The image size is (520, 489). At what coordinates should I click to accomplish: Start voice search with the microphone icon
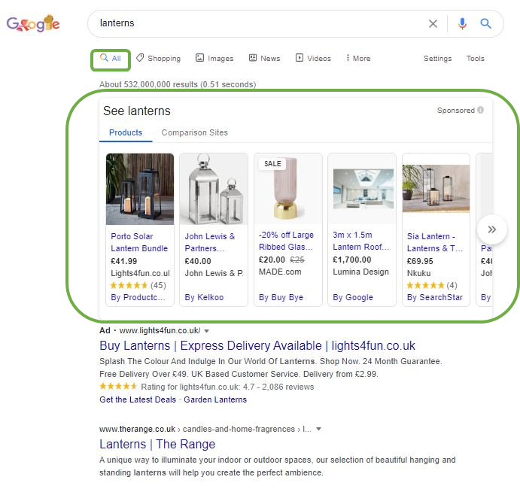[462, 23]
